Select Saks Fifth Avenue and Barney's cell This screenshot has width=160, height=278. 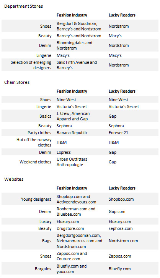pyautogui.click(x=77, y=65)
